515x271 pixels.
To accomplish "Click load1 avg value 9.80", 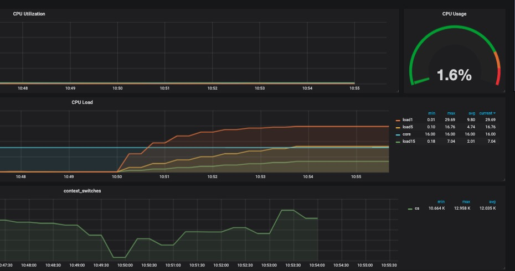I will (471, 120).
